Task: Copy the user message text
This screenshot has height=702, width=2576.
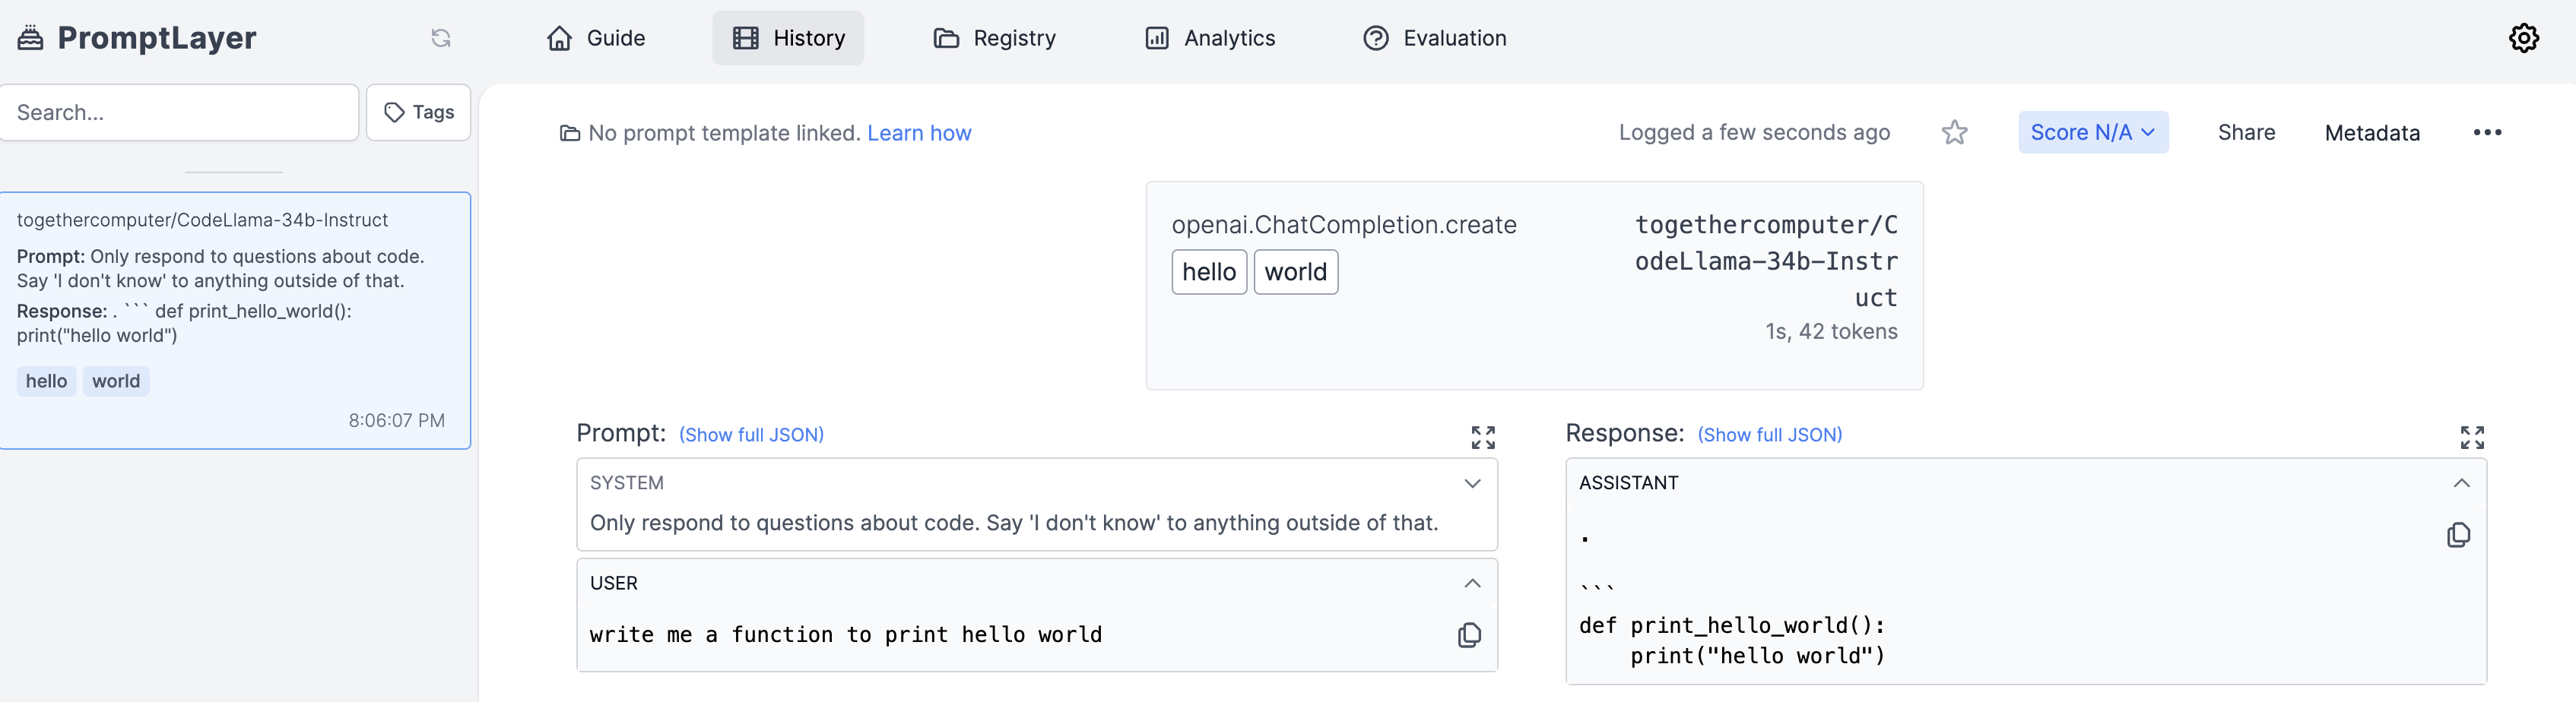Action: [x=1469, y=635]
